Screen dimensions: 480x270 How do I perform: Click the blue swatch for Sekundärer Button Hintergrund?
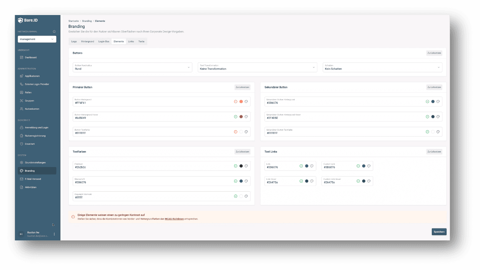click(433, 102)
